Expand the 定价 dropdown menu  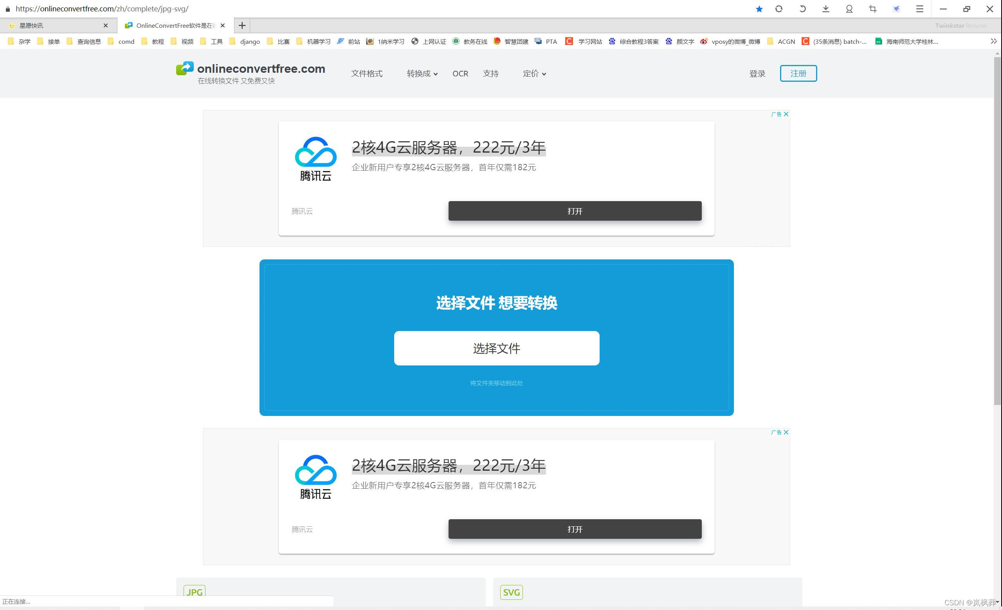(x=534, y=74)
